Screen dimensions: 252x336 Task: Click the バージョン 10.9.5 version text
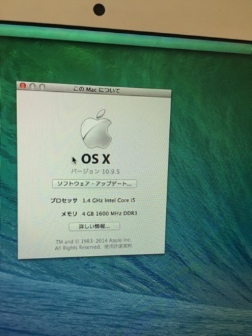click(x=95, y=171)
